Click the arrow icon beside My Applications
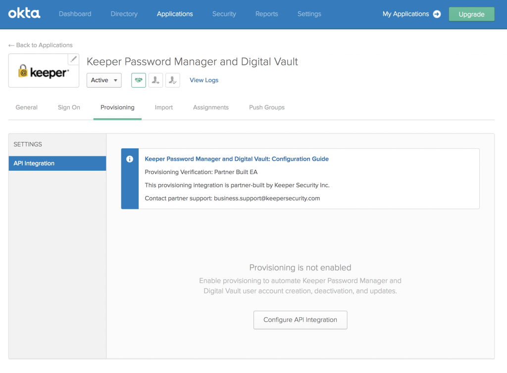Image resolution: width=507 pixels, height=373 pixels. tap(437, 14)
